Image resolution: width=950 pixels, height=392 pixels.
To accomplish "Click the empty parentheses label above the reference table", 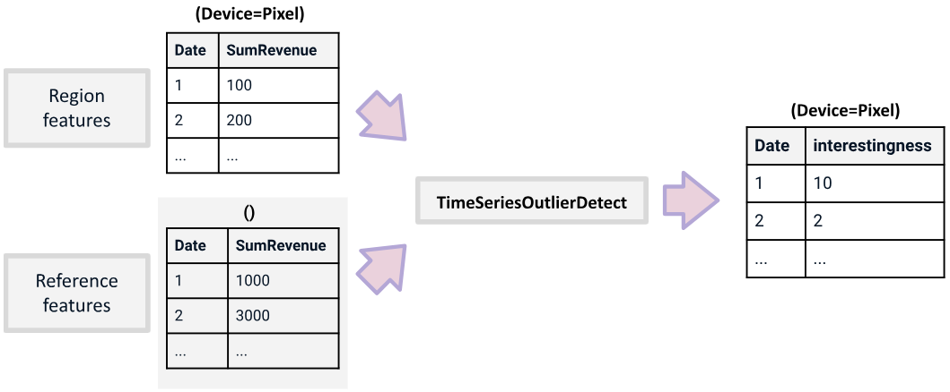I will [250, 212].
